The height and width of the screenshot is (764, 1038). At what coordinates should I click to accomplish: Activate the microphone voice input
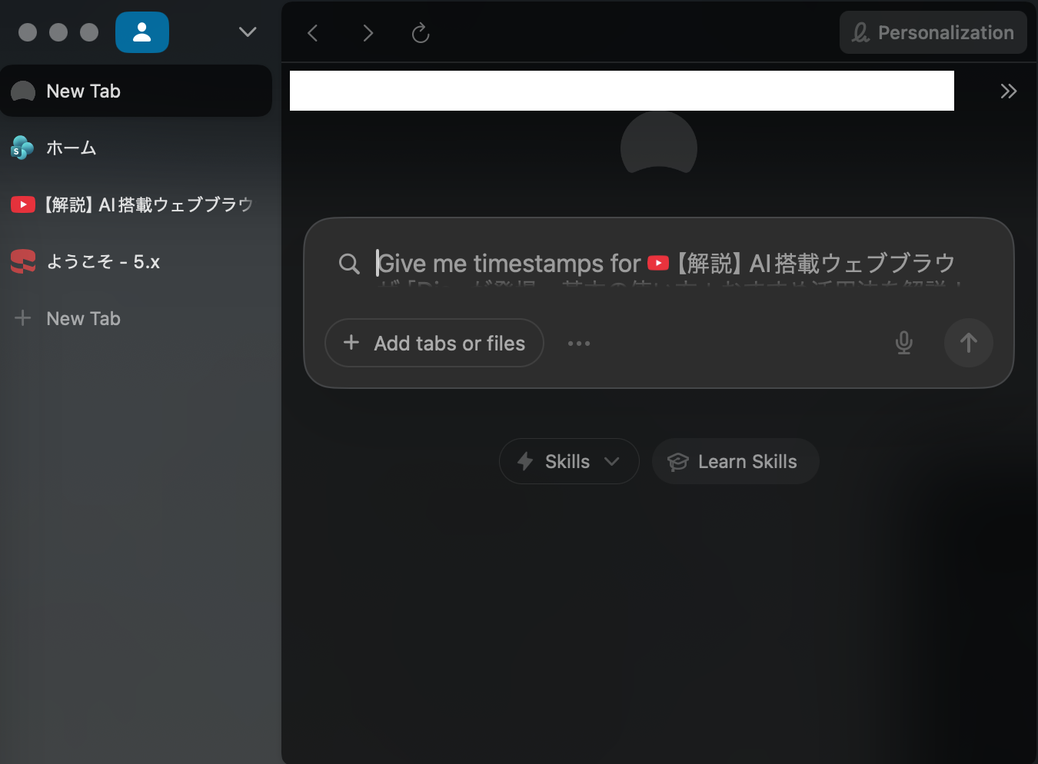pyautogui.click(x=903, y=343)
